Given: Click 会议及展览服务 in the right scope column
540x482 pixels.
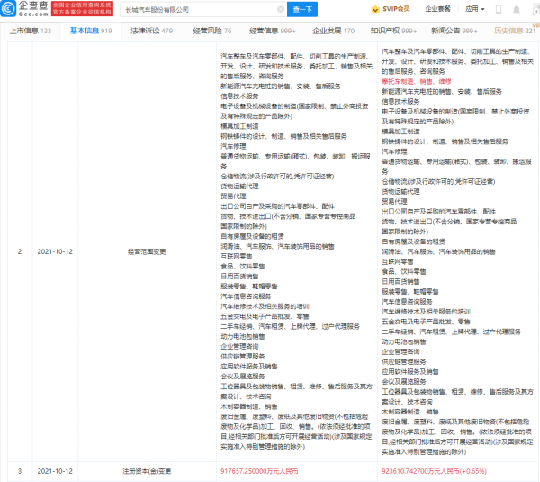Looking at the screenshot, I should (403, 382).
